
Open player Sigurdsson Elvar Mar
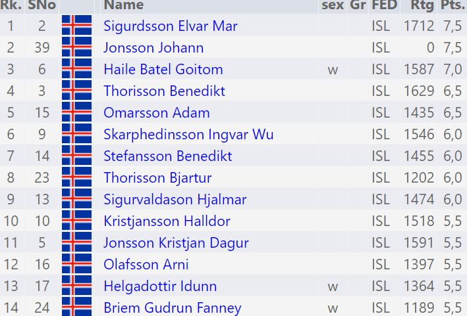tap(171, 26)
